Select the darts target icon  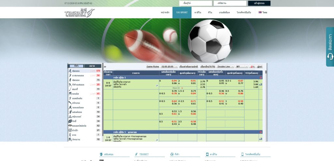tap(70, 130)
